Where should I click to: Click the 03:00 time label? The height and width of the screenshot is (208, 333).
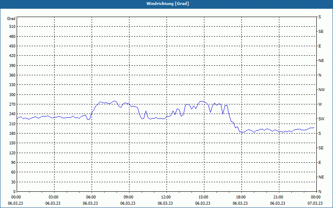pyautogui.click(x=54, y=197)
